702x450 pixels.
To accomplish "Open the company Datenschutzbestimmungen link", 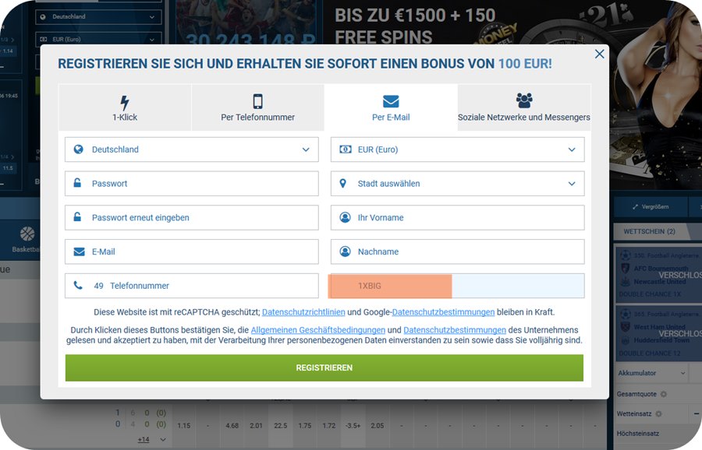I will [455, 330].
